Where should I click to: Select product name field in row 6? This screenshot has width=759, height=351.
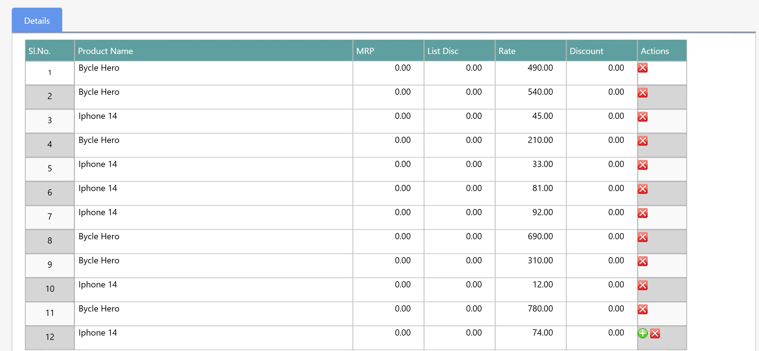[214, 194]
